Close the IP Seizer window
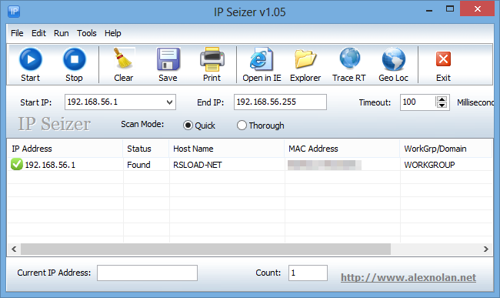The height and width of the screenshot is (298, 500). coord(478,9)
